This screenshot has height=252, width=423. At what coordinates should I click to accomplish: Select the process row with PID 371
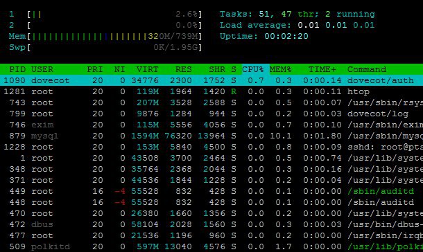tap(211, 180)
